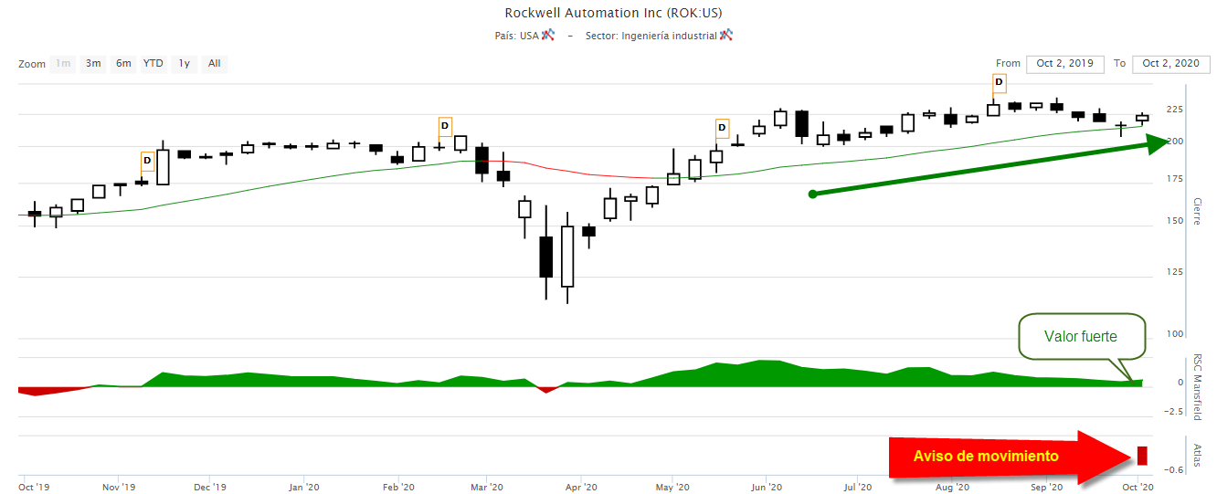Image resolution: width=1217 pixels, height=494 pixels.
Task: Click the icon next to País: USA
Action: click(548, 36)
